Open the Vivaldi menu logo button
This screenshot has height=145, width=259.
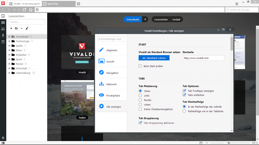coord(3,3)
